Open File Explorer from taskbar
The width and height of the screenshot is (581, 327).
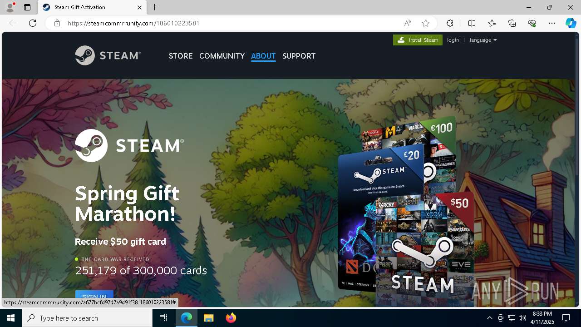(208, 318)
